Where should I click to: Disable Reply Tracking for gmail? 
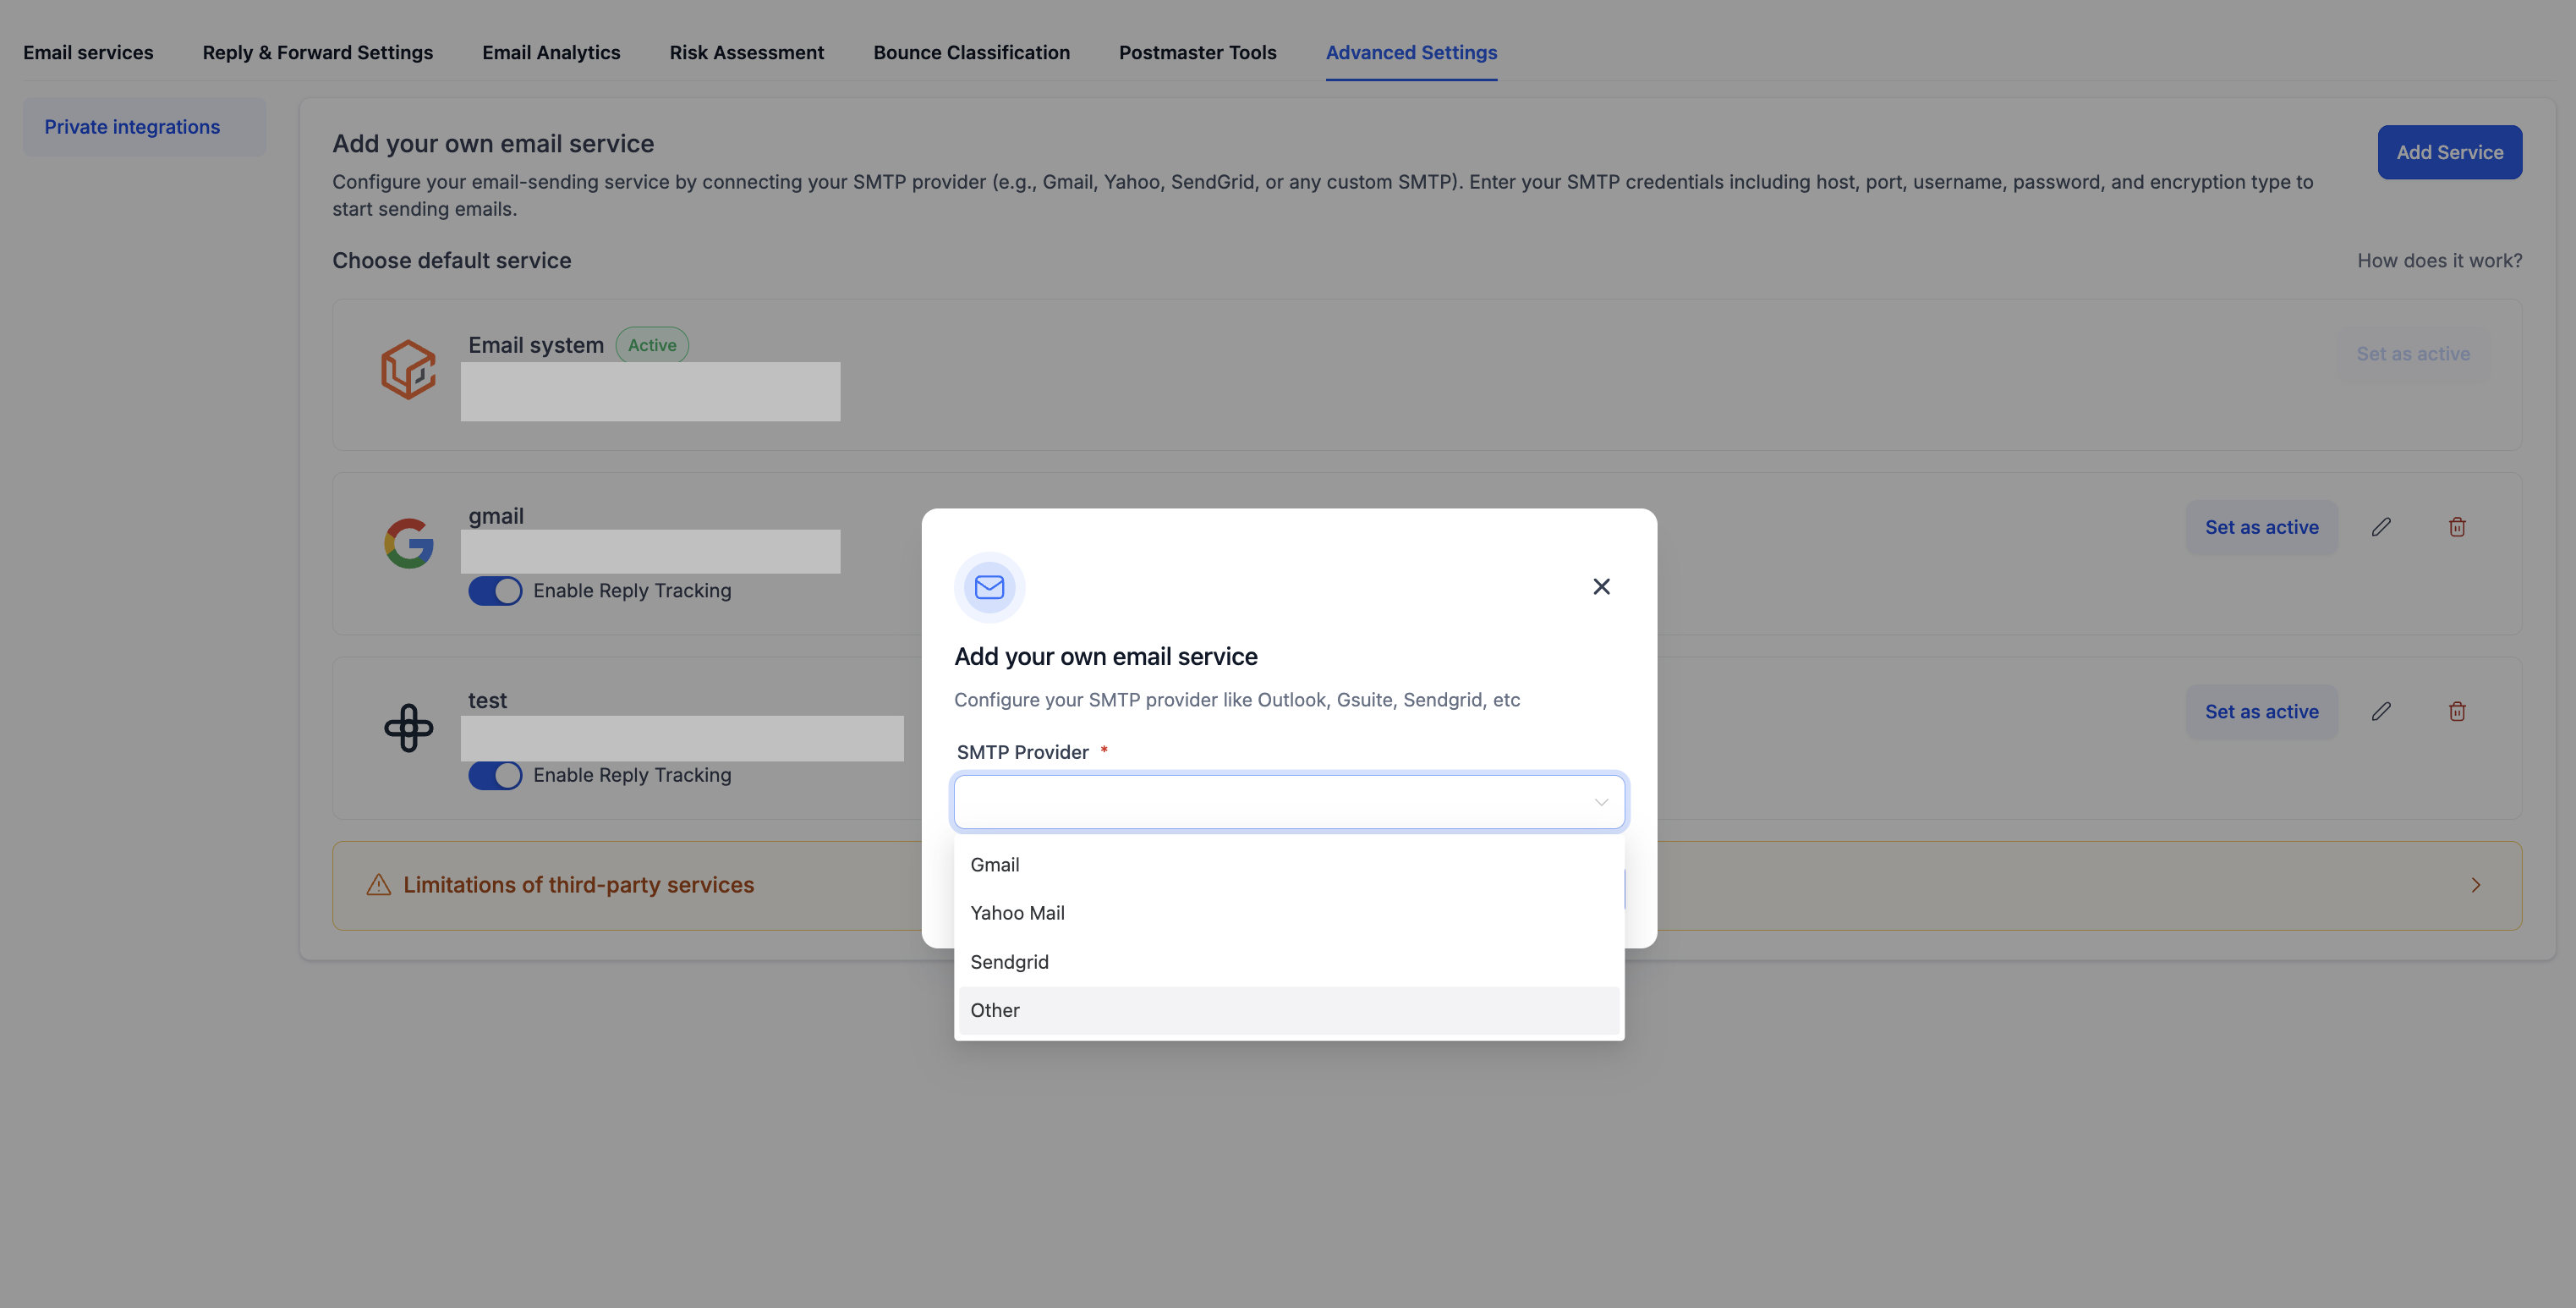point(494,591)
